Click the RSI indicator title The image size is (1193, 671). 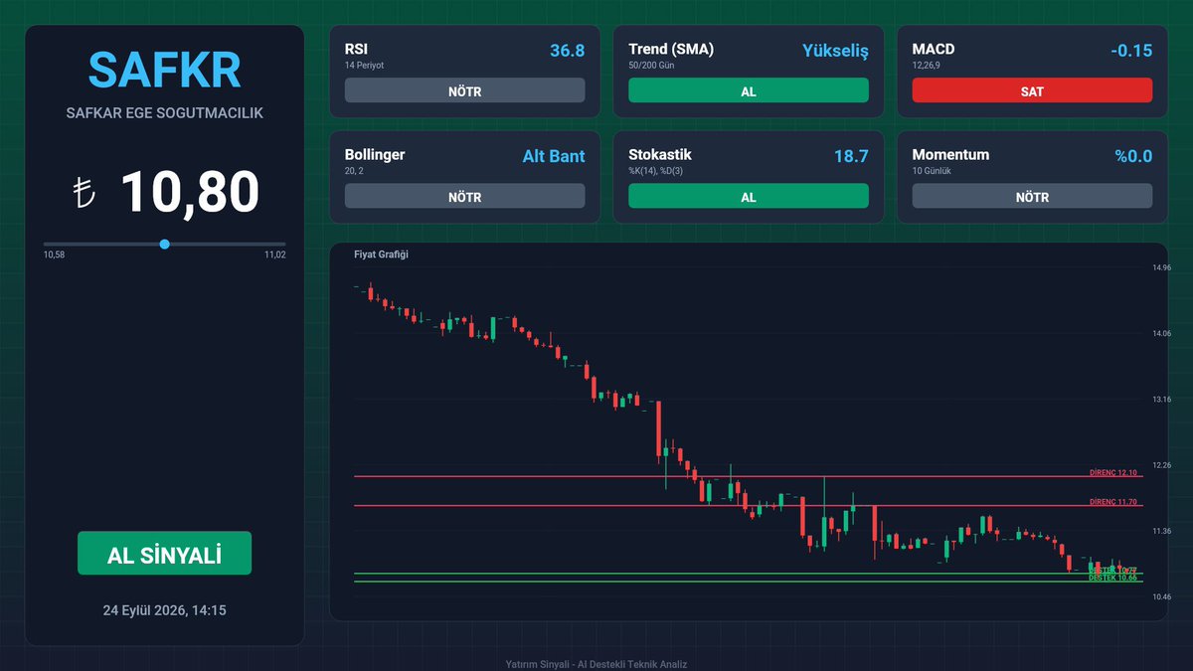(x=357, y=49)
